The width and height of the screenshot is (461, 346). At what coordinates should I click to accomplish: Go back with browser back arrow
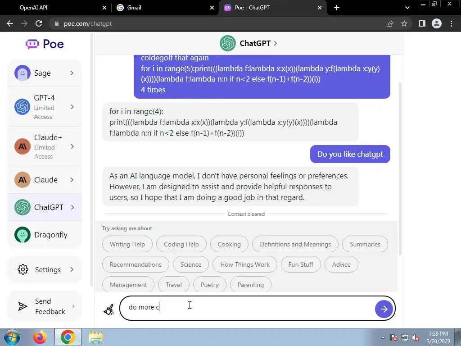point(10,23)
